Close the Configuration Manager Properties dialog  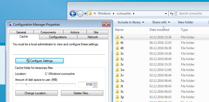[106, 24]
